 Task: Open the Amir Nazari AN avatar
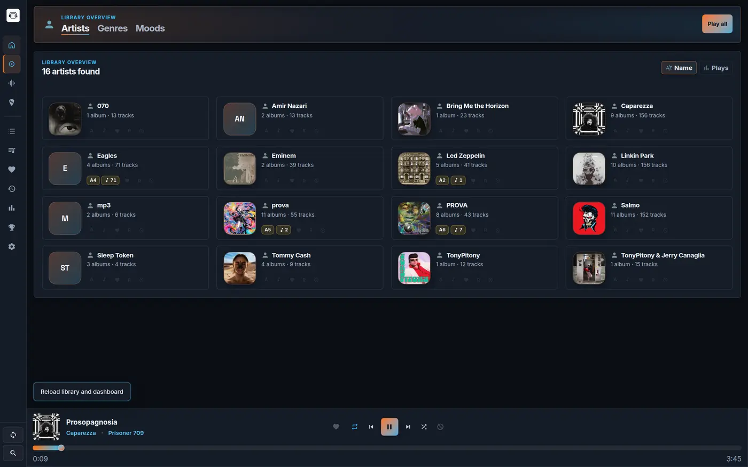click(240, 118)
